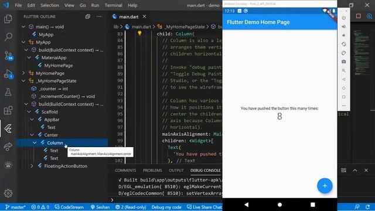Expand the MyHomePage class outline node
This screenshot has width=375, height=211.
23,73
